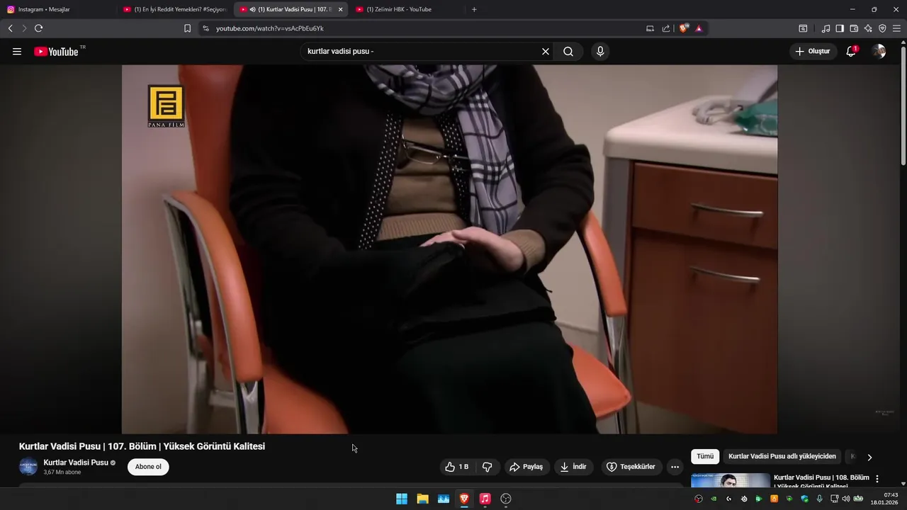This screenshot has height=510, width=907.
Task: Open Brave VPN shield icon
Action: (882, 28)
